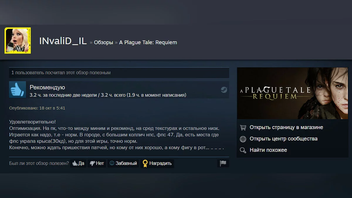Click the magnifier icon beside Найти похожее
Screen dimensions: 352x198
243,150
